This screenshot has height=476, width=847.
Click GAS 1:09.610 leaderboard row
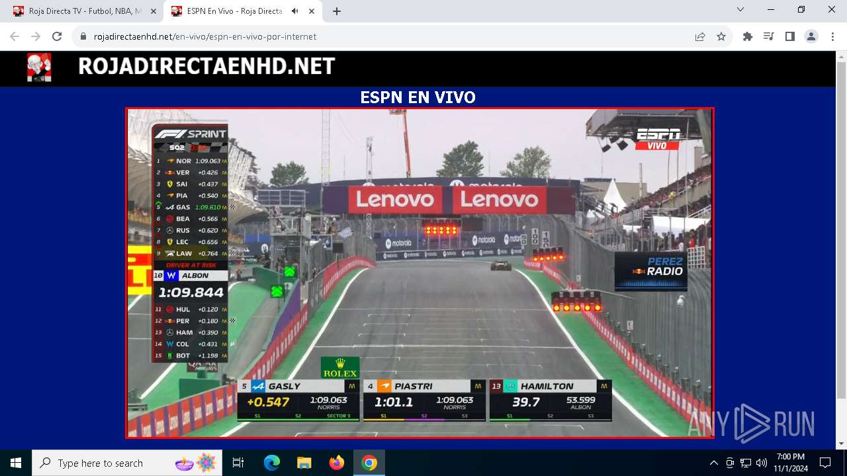(190, 207)
